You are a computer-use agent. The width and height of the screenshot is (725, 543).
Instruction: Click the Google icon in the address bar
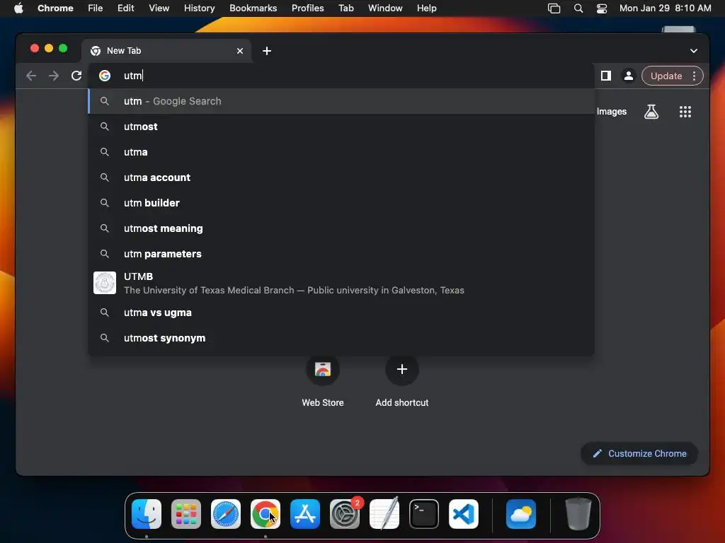105,76
